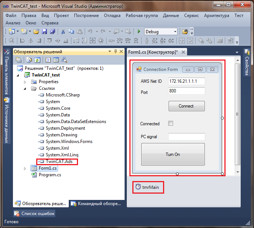Viewport: 254px width, 228px height.
Task: Select TwinCAT.Ads reference in tree
Action: pos(59,161)
